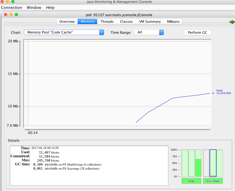Click the blue Used value marker arrow

[213, 93]
